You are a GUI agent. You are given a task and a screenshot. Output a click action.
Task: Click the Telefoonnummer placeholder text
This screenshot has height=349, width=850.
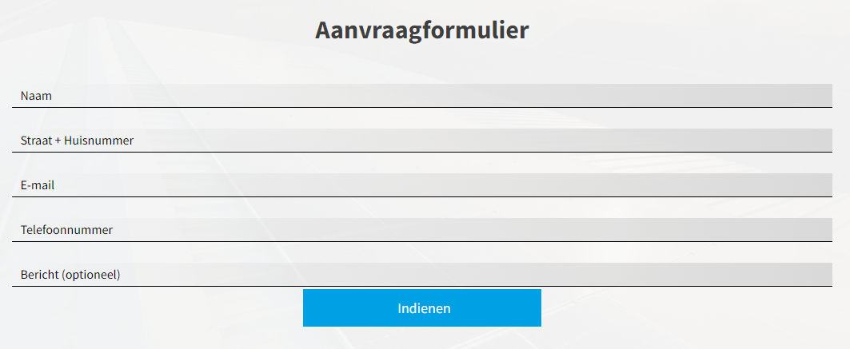coord(66,230)
